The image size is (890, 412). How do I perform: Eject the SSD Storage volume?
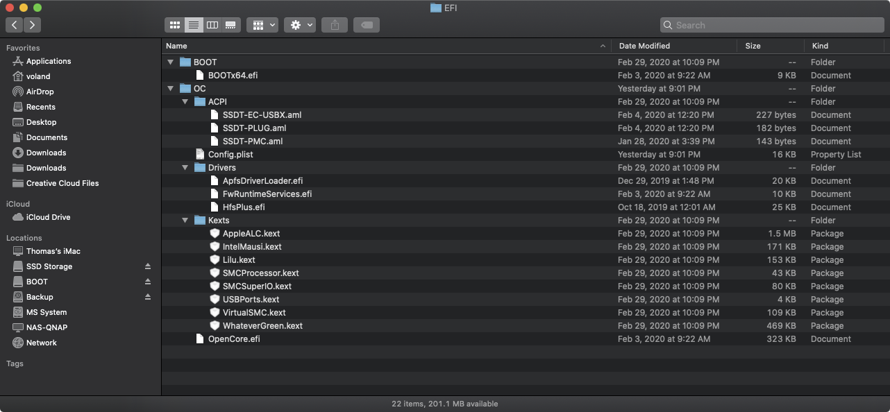tap(147, 266)
